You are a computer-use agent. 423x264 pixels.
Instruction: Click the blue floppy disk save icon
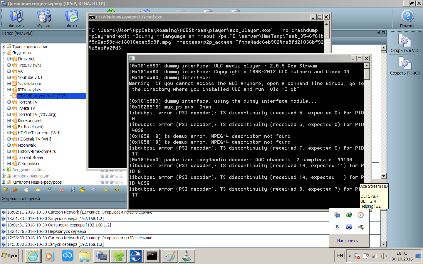coord(73,190)
